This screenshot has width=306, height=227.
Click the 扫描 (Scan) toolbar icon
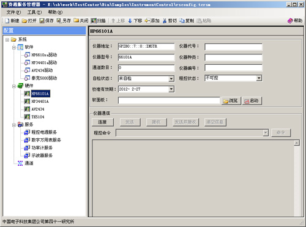pyautogui.click(x=94, y=21)
